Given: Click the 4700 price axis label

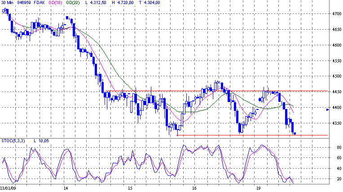Looking at the screenshot, I should click(337, 14).
